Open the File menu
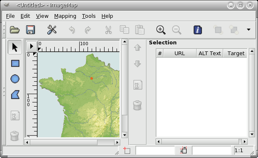258x158 pixels. pos(10,16)
